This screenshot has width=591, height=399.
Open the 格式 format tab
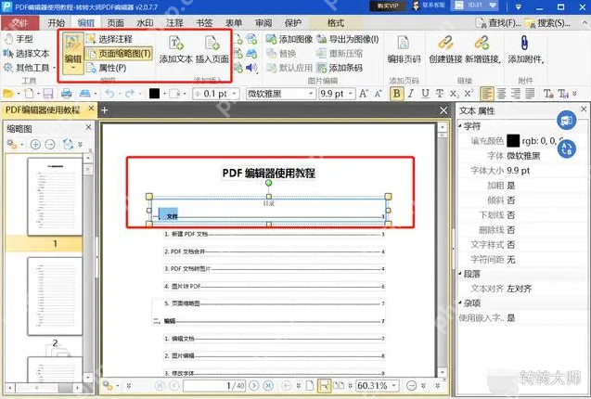336,23
